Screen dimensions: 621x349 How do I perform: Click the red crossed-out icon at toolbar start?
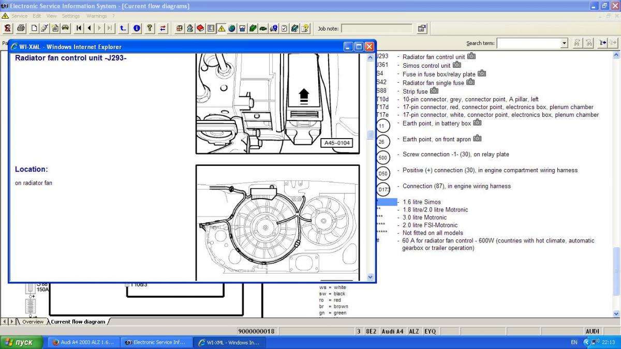coord(8,28)
